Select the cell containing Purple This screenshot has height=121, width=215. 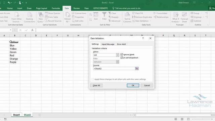15,62
